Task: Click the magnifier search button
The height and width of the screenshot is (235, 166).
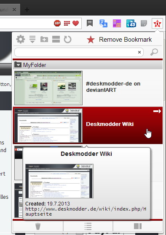Action: (x=154, y=52)
